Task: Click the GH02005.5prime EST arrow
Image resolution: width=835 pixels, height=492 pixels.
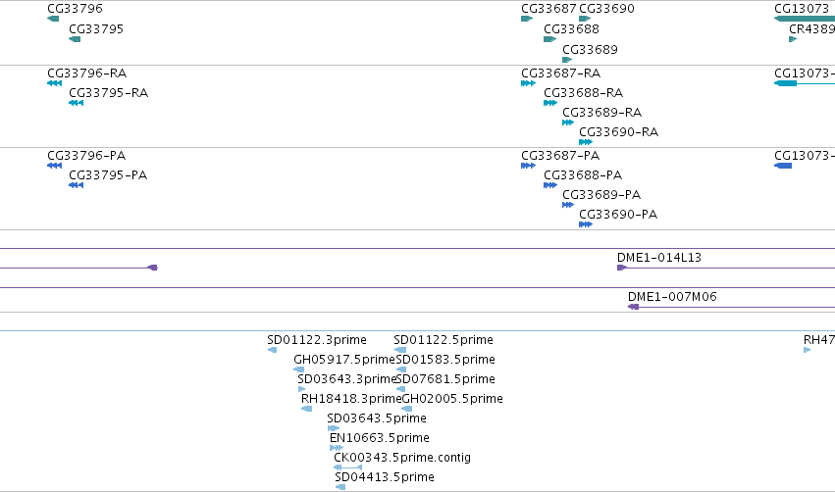Action: click(x=407, y=409)
